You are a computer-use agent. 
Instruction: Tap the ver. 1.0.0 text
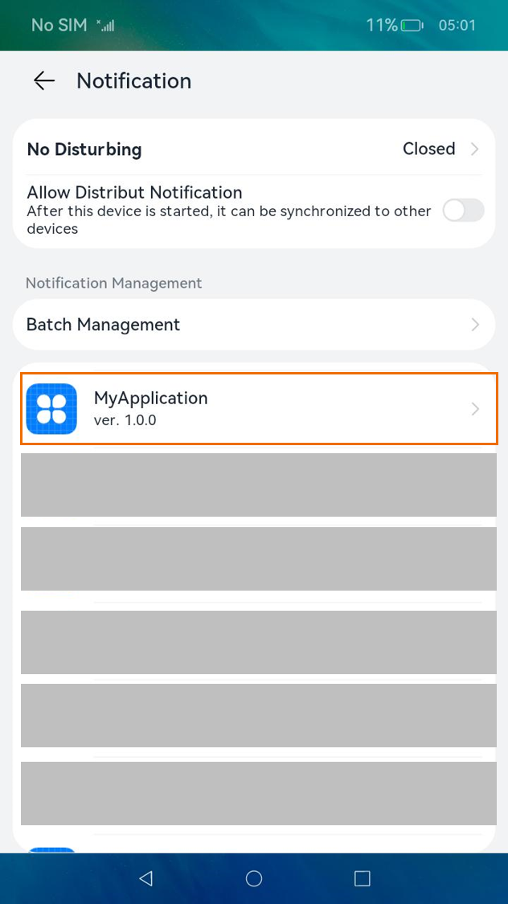click(125, 420)
